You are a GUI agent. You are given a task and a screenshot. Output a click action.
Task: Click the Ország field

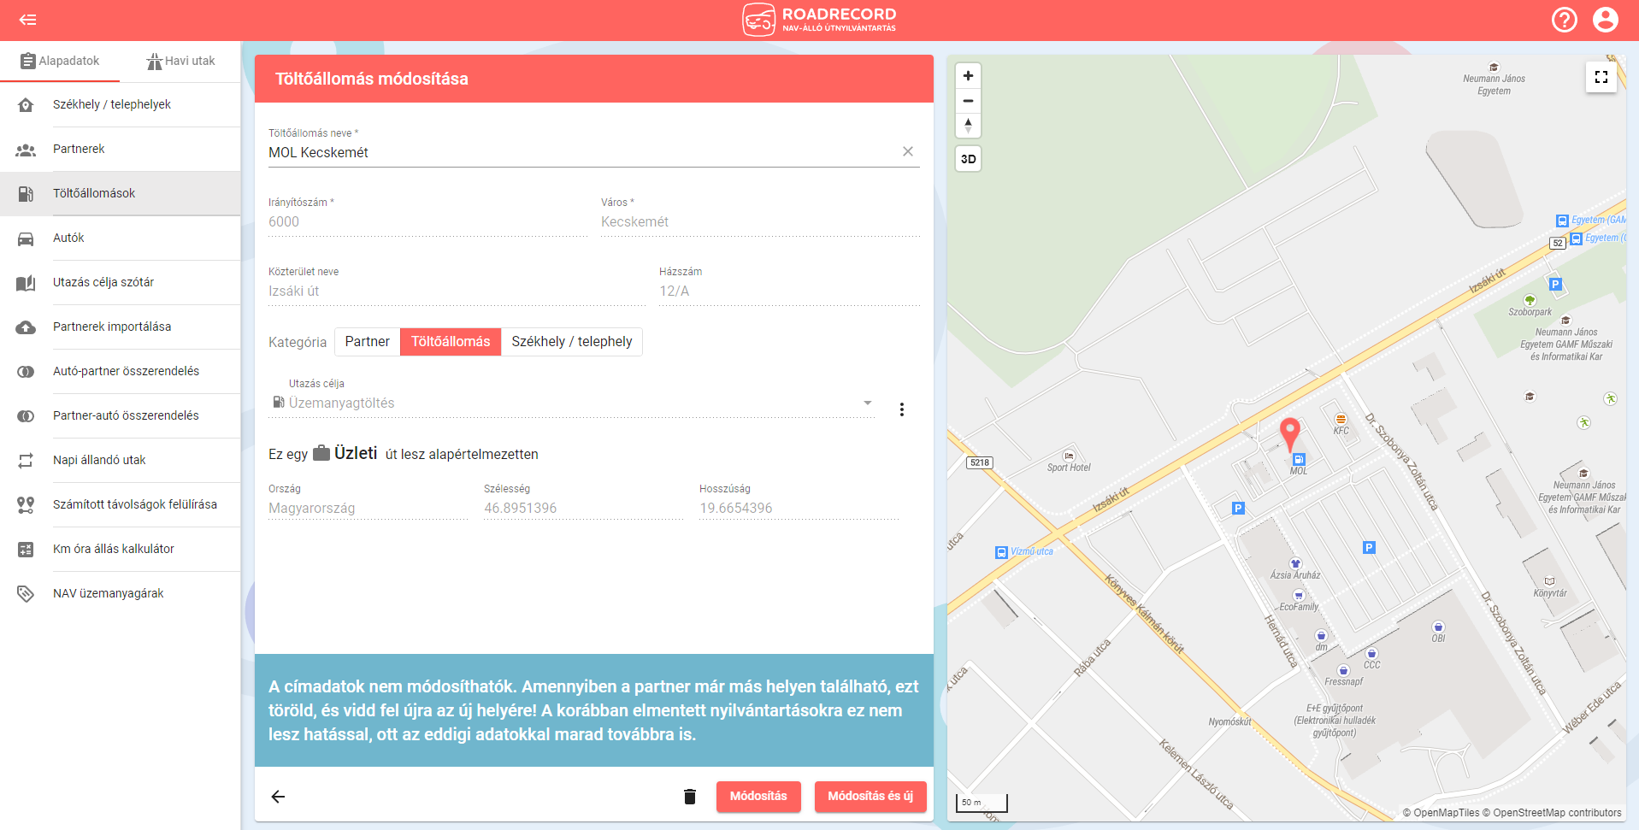[x=368, y=508]
